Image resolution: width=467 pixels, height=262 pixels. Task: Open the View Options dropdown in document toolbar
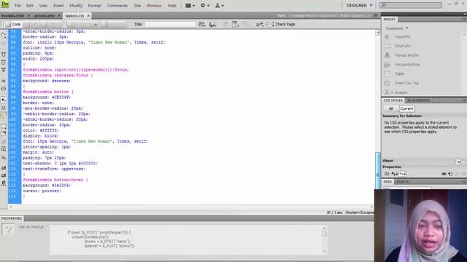(x=235, y=24)
